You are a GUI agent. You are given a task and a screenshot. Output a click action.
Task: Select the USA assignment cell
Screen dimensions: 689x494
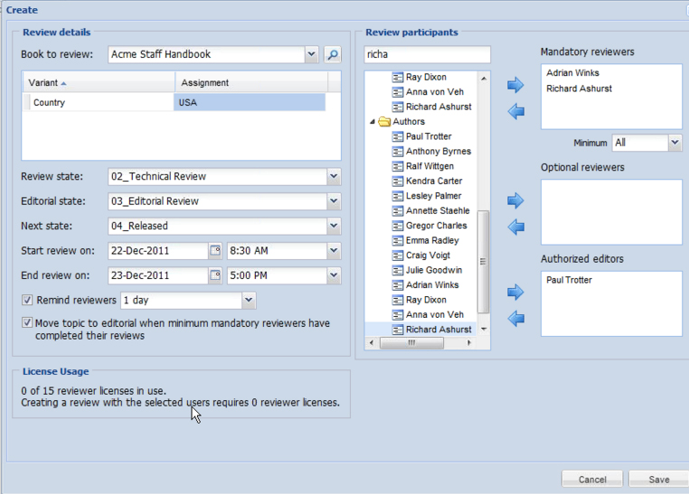click(x=250, y=102)
